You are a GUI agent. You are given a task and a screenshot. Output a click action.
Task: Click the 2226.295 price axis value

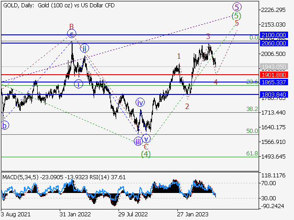tap(273, 10)
